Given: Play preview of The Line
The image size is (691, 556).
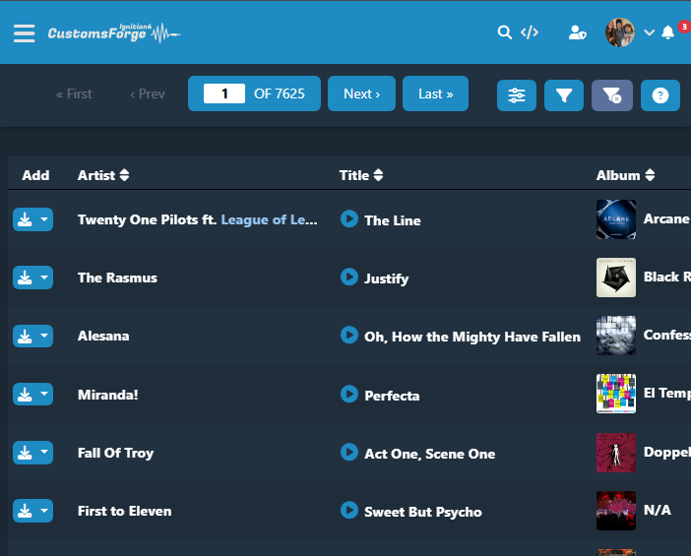Looking at the screenshot, I should (x=348, y=218).
